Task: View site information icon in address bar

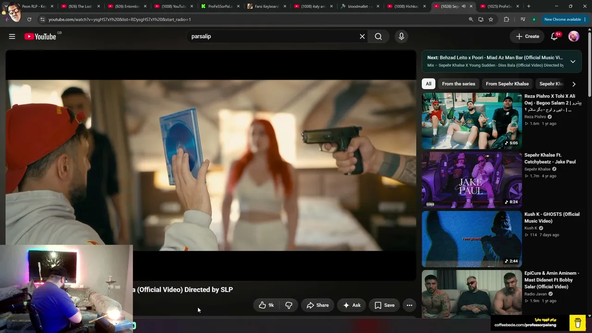Action: point(42,19)
